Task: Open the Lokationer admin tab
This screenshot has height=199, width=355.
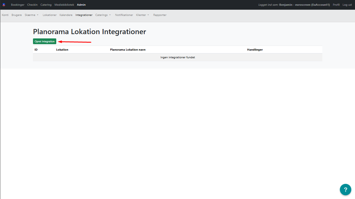Action: [50, 15]
